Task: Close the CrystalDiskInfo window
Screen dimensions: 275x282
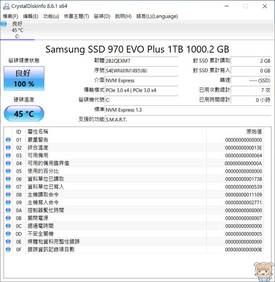Action: (265, 6)
